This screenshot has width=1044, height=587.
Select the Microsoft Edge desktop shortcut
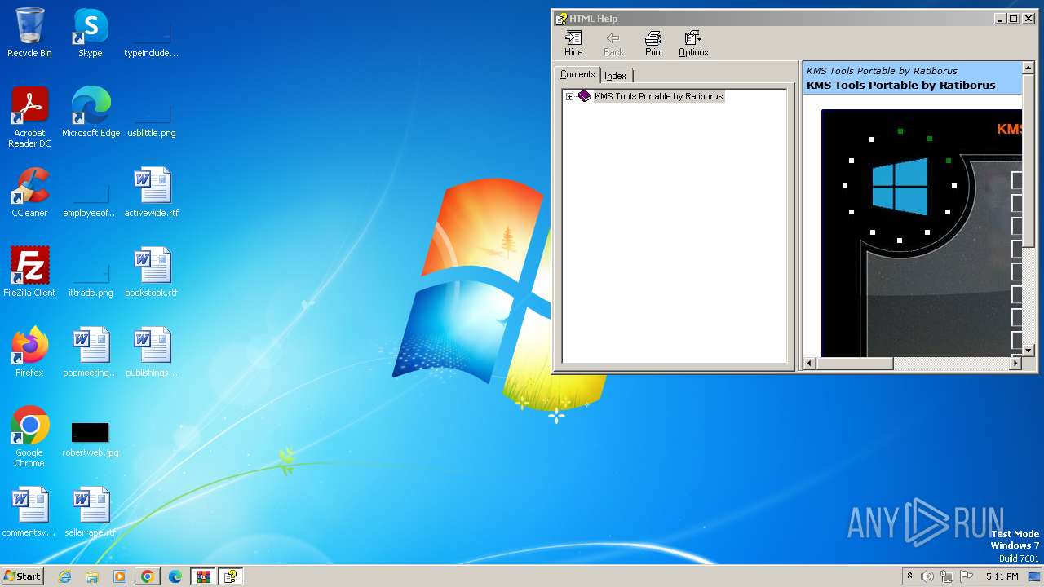(x=91, y=113)
